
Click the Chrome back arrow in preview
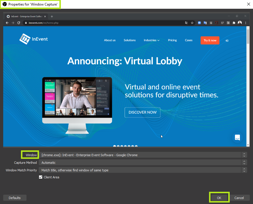pyautogui.click(x=7, y=23)
